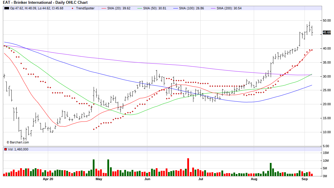Click the tall green volume bar in mid-August
The height and width of the screenshot is (188, 334).
[271, 169]
